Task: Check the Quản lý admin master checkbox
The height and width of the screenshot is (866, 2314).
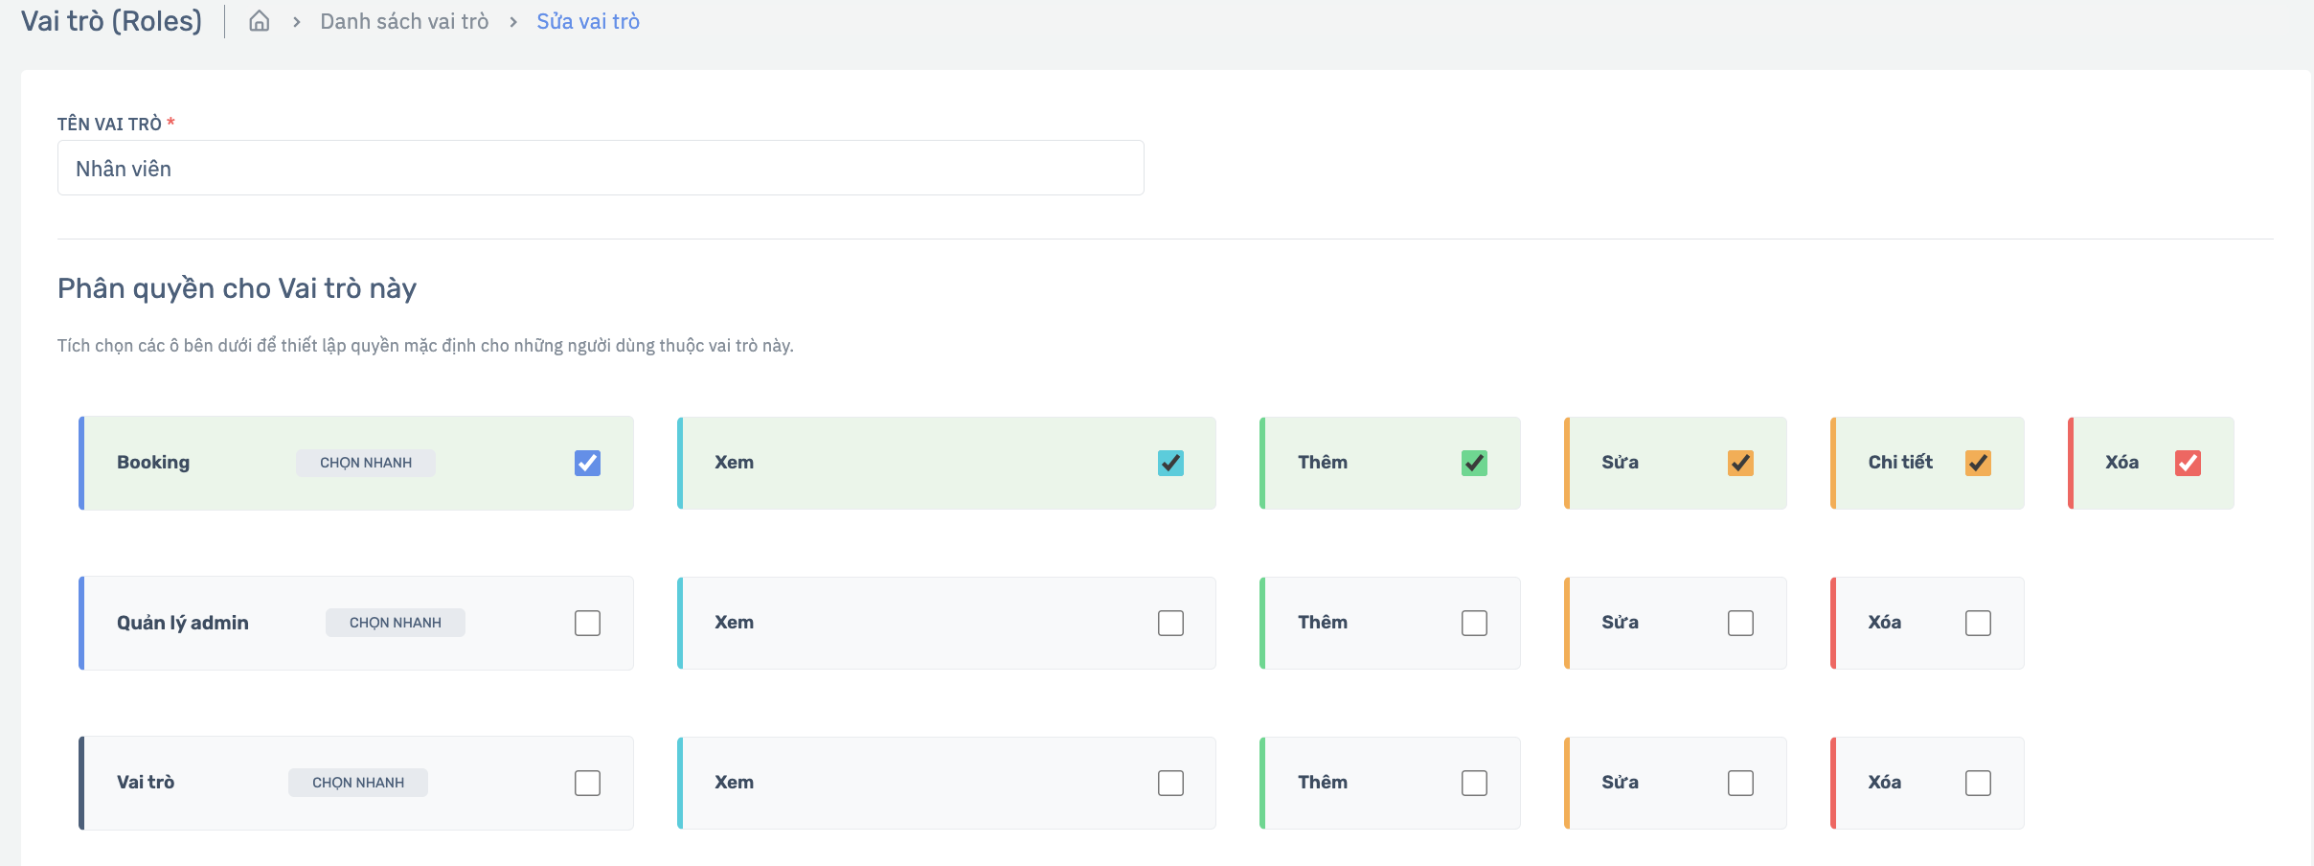Action: [587, 623]
